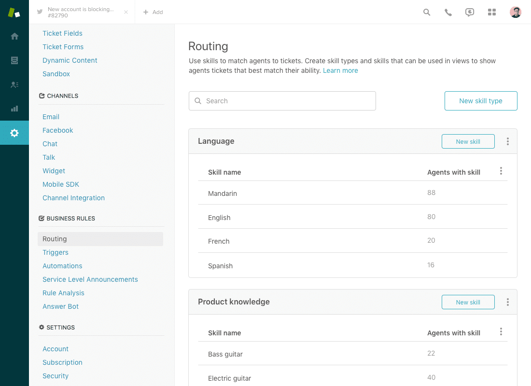Click inside the skills Search field

tap(282, 101)
